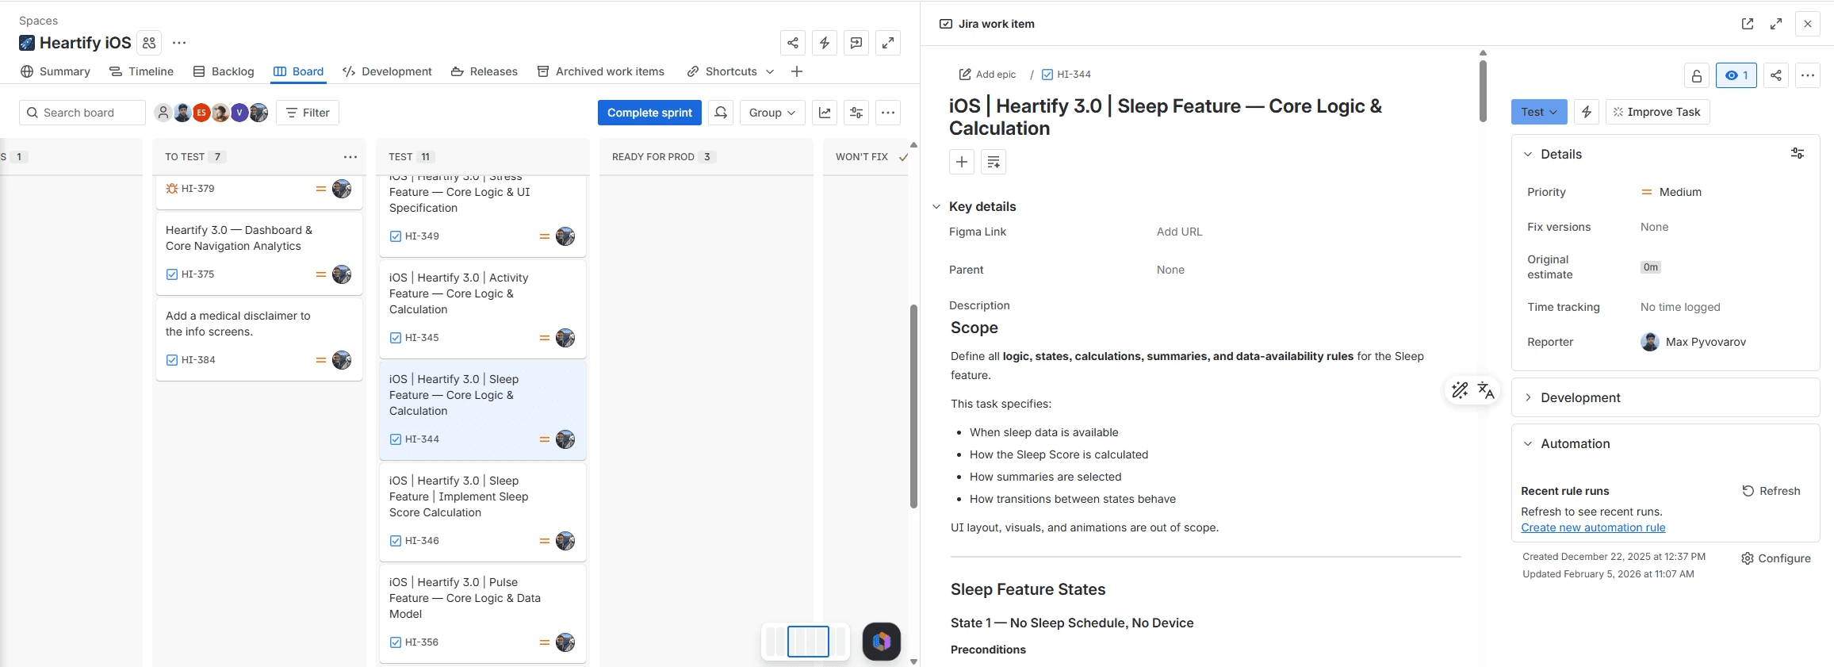Open the Timeline tab
Image resolution: width=1834 pixels, height=667 pixels.
(x=141, y=71)
